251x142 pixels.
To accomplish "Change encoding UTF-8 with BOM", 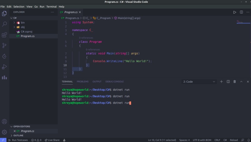I will 202,140.
